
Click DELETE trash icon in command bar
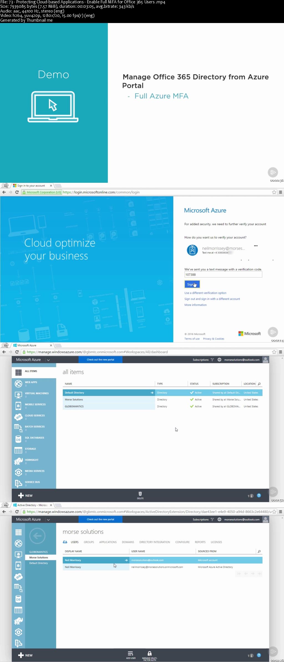click(140, 495)
